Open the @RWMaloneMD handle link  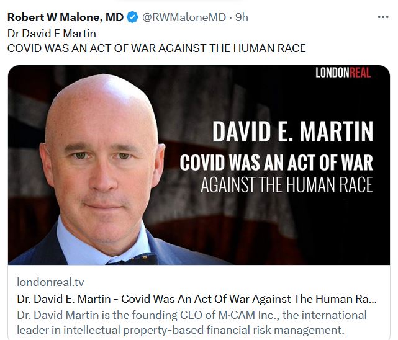(184, 17)
